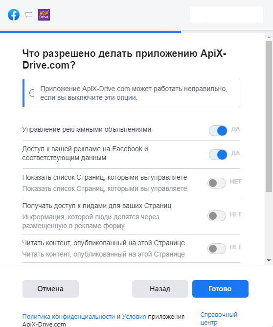Open the Условия link
273x327 pixels.
(134, 316)
